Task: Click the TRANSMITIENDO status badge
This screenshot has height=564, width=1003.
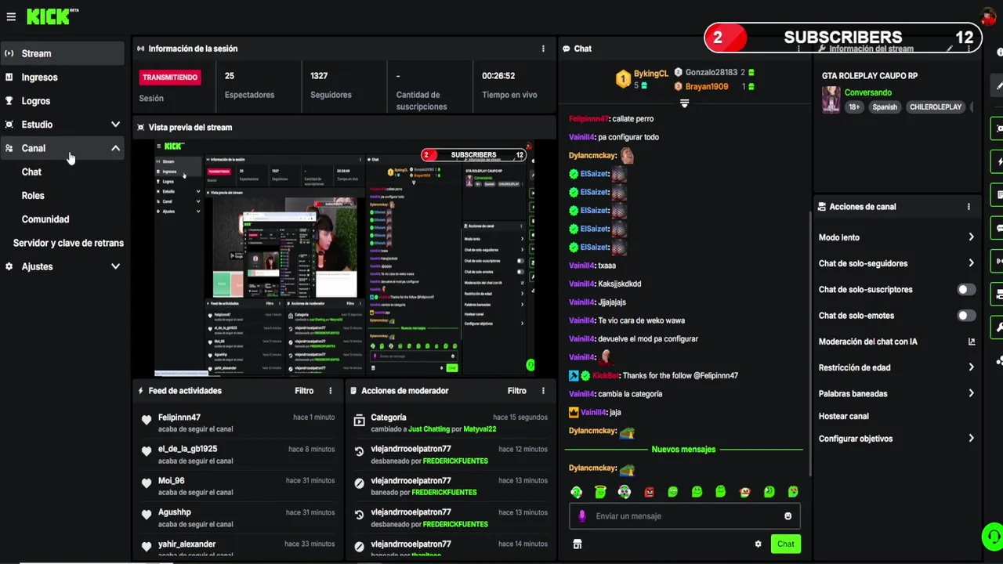Action: (170, 78)
